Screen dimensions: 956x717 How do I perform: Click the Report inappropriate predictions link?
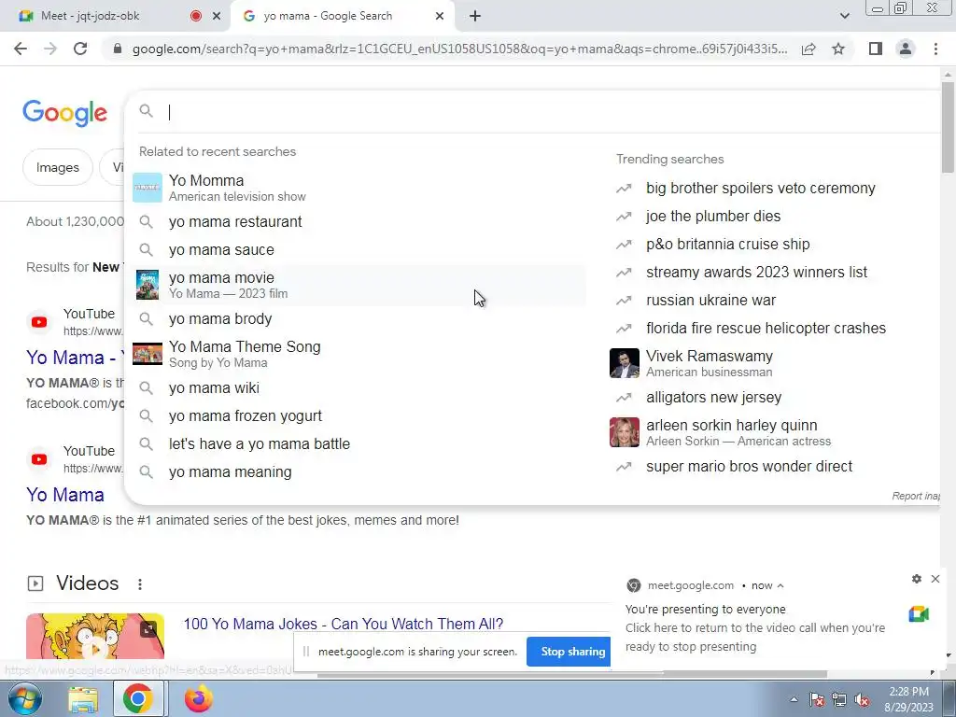pyautogui.click(x=916, y=496)
